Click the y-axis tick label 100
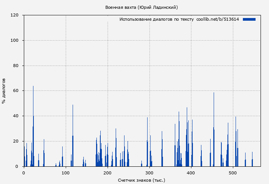 15,41
